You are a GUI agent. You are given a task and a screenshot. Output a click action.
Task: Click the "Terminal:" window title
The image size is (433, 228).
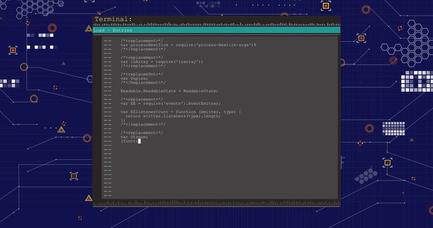tap(113, 20)
